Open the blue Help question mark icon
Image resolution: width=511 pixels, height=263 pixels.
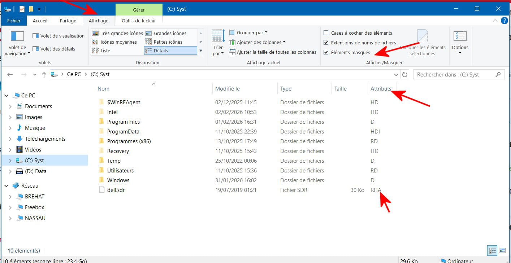(x=504, y=21)
